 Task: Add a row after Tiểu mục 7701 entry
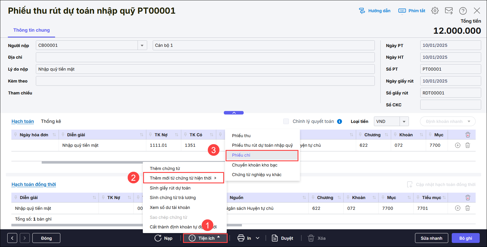458,208
